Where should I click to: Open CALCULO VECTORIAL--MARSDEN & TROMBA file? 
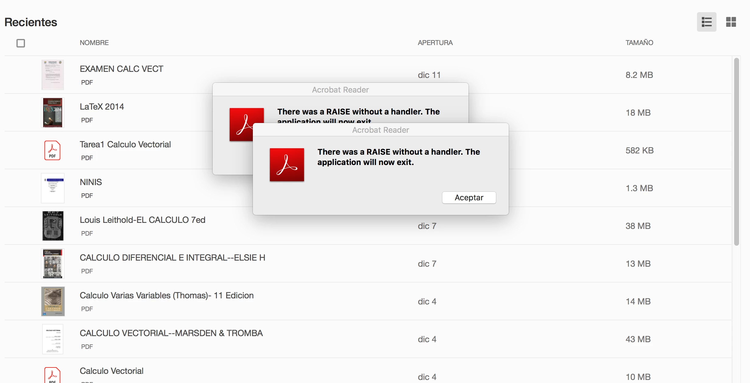(171, 333)
